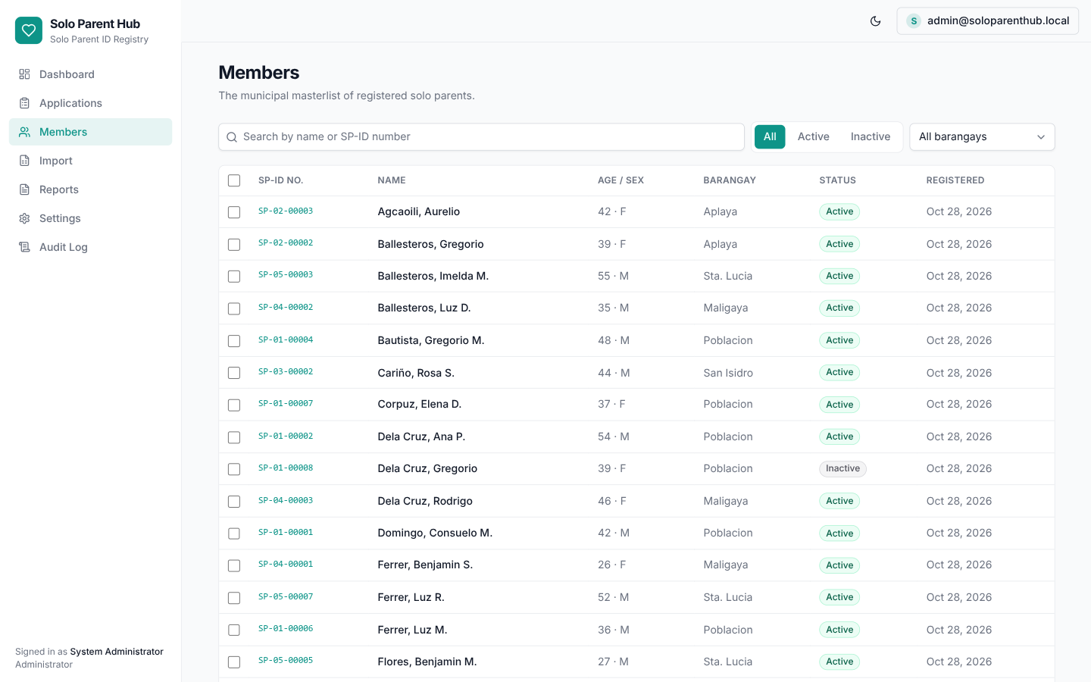
Task: Click the BARANGAY column header
Action: (x=730, y=180)
